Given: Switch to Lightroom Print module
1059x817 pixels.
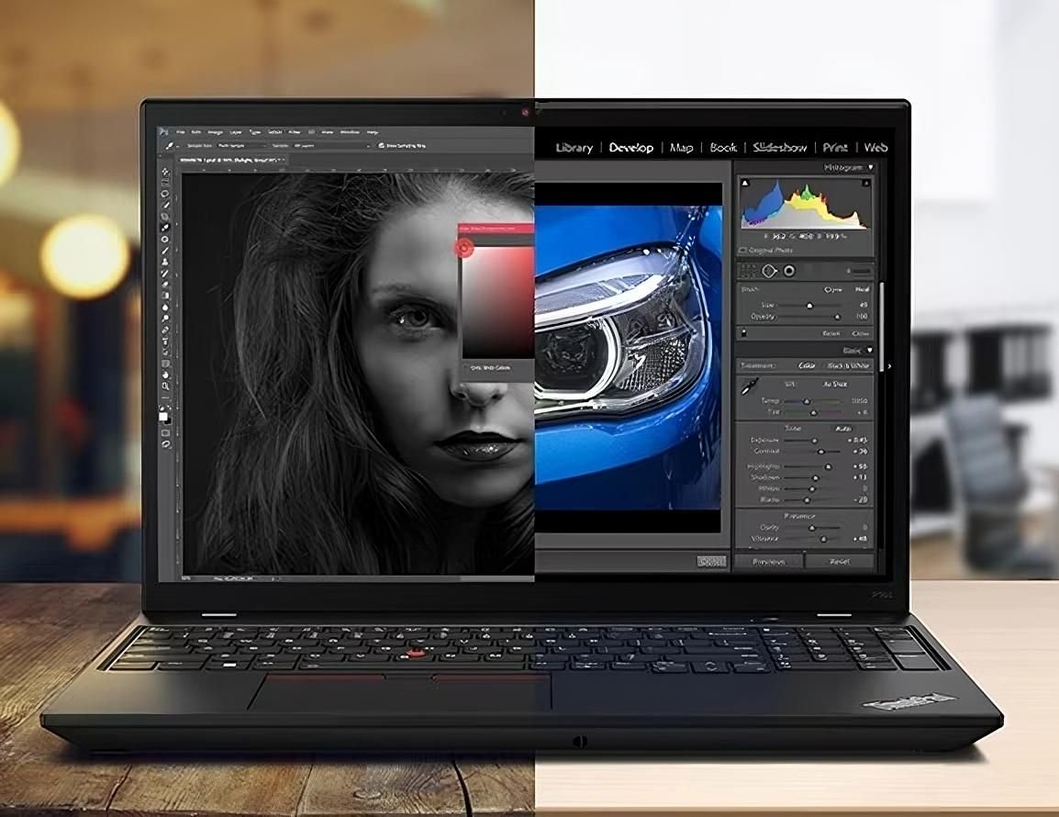Looking at the screenshot, I should coord(835,147).
